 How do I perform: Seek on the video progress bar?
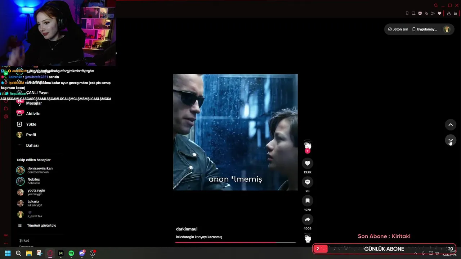(236, 242)
